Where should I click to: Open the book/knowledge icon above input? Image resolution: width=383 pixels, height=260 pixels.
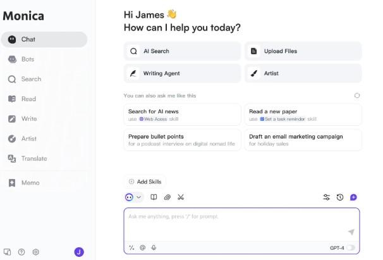(154, 197)
